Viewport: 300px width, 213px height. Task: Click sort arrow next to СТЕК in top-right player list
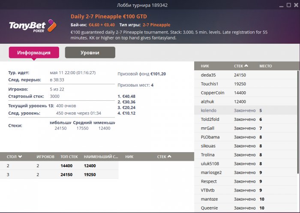tap(246, 66)
